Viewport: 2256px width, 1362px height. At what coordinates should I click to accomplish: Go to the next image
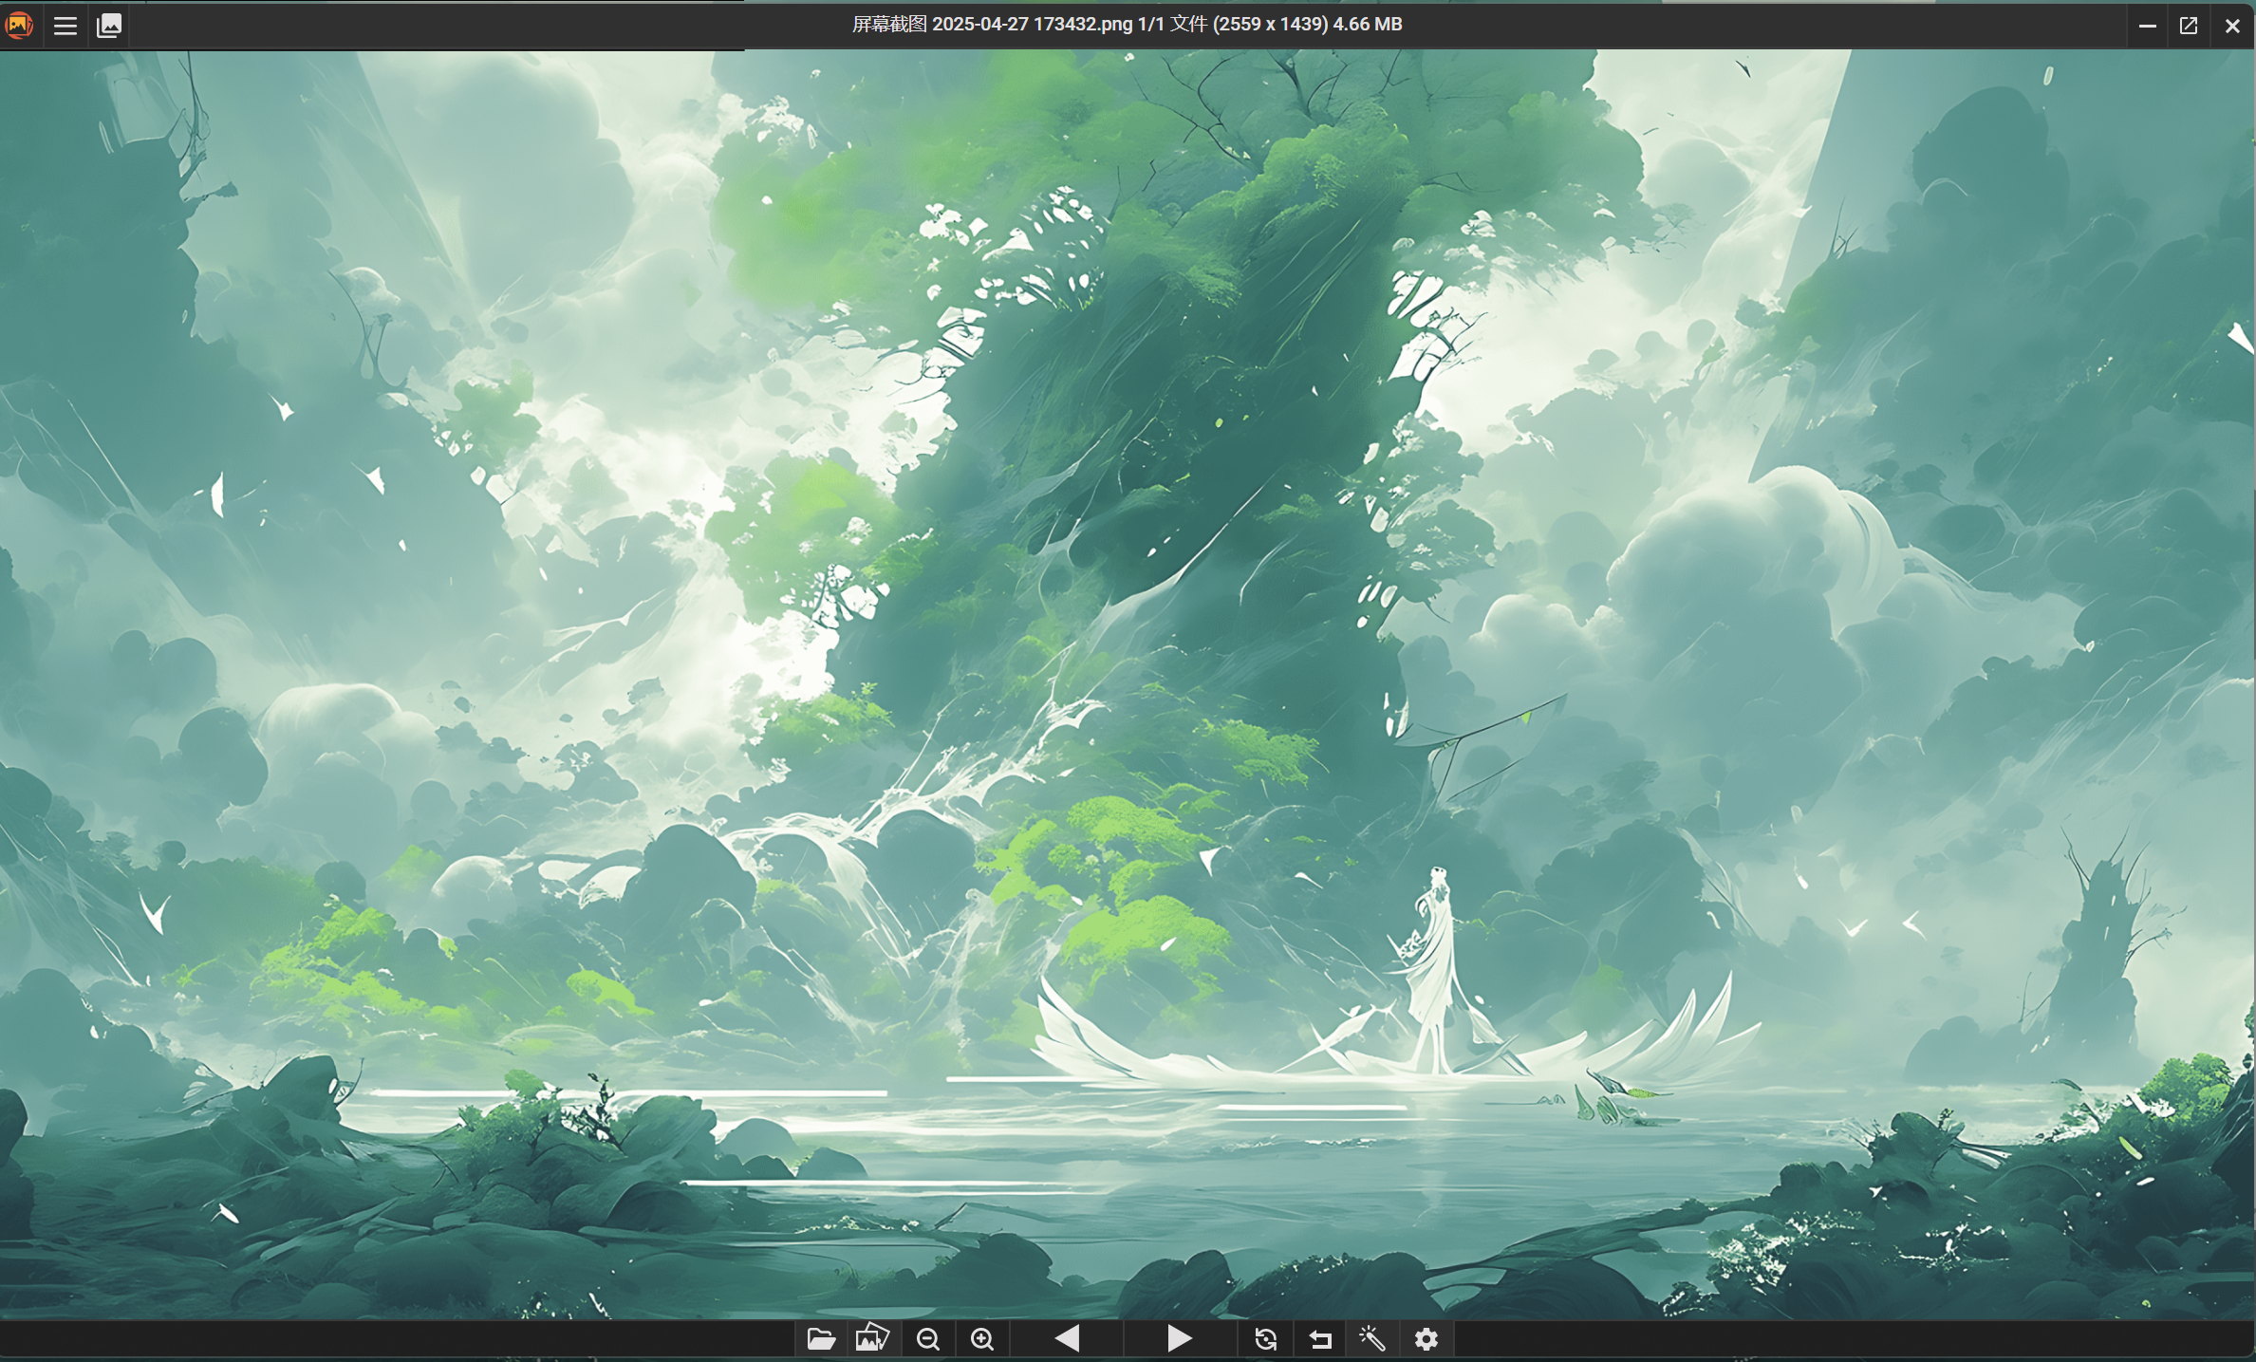(x=1180, y=1339)
